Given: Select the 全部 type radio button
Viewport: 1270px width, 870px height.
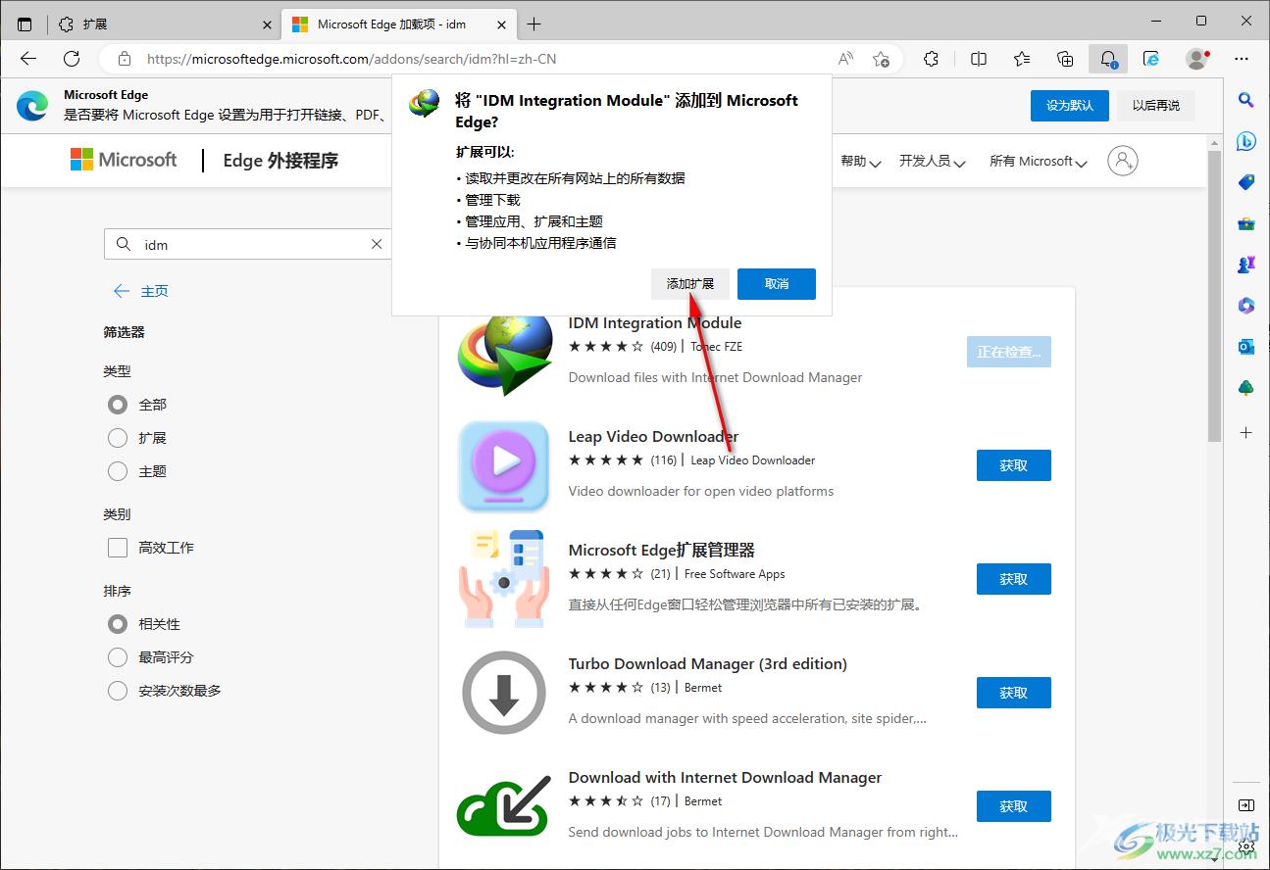Looking at the screenshot, I should pos(118,405).
